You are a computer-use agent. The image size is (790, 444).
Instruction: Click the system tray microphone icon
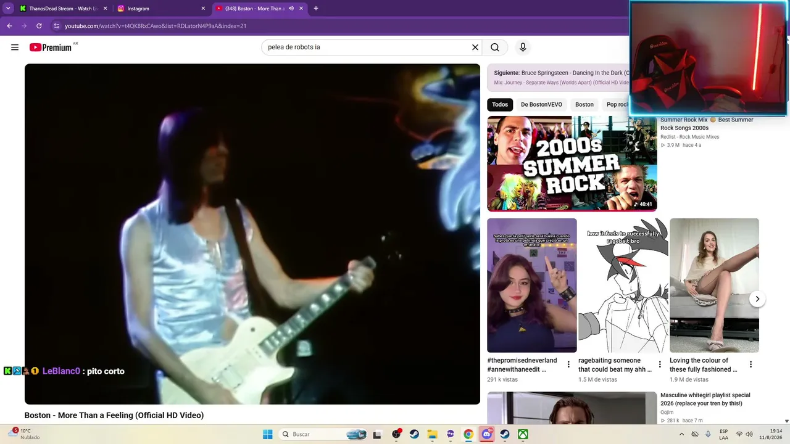coord(708,434)
